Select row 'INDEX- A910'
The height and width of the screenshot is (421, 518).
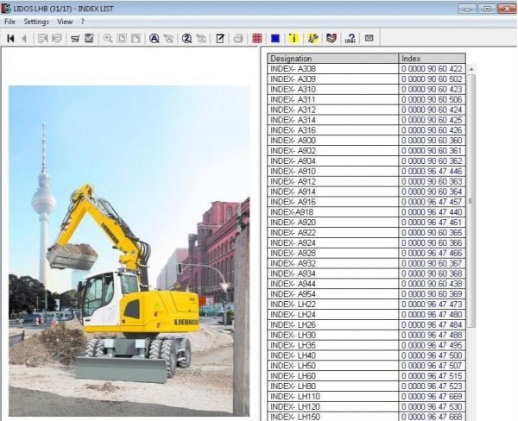click(x=366, y=171)
